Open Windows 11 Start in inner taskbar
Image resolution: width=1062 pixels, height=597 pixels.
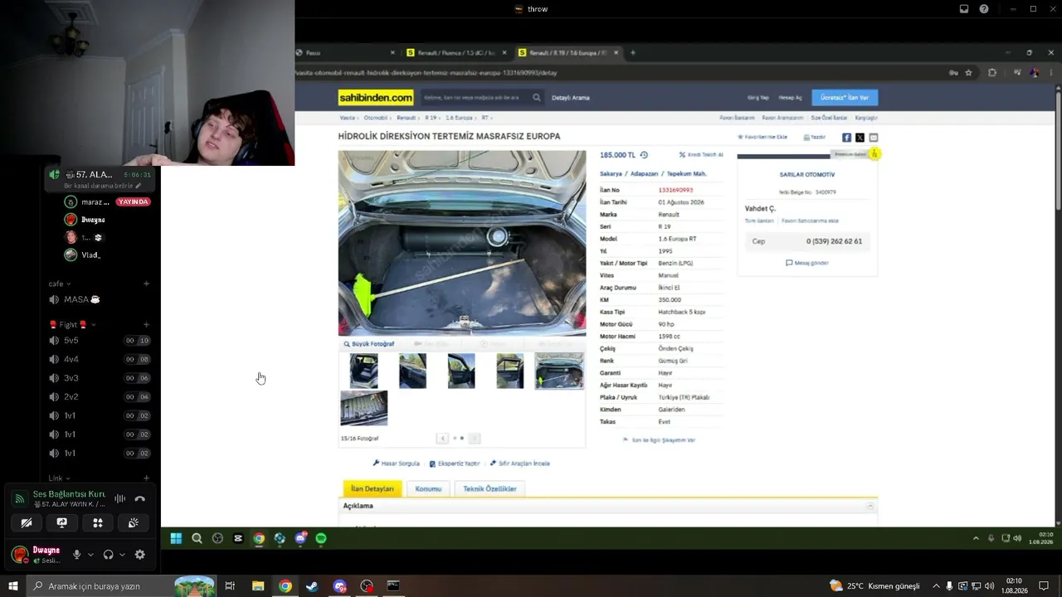(176, 538)
